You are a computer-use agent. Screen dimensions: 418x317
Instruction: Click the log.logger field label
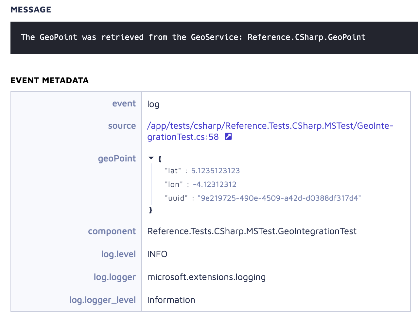[115, 277]
